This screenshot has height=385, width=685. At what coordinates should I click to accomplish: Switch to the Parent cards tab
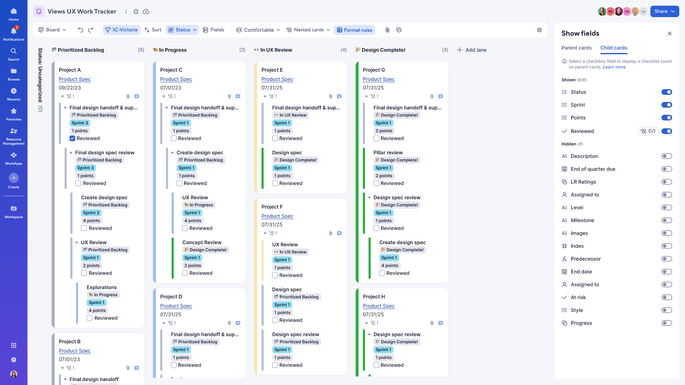click(577, 48)
